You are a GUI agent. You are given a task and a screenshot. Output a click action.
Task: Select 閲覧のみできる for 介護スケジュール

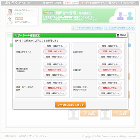pyautogui.click(x=55, y=51)
